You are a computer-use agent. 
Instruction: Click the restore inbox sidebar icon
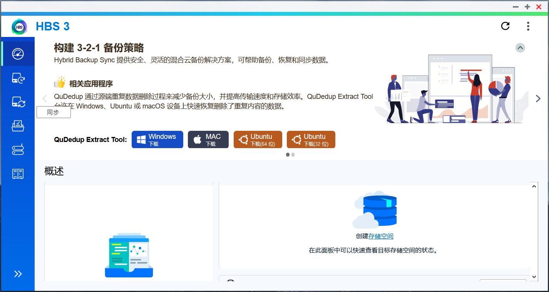tap(18, 126)
